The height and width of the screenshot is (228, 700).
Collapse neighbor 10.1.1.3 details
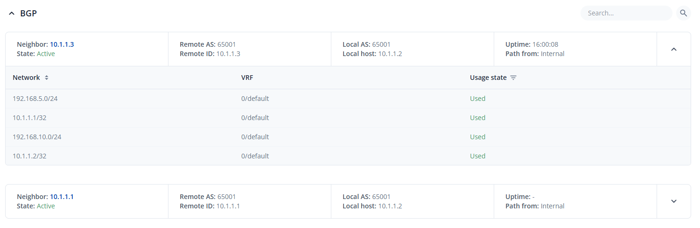click(673, 49)
